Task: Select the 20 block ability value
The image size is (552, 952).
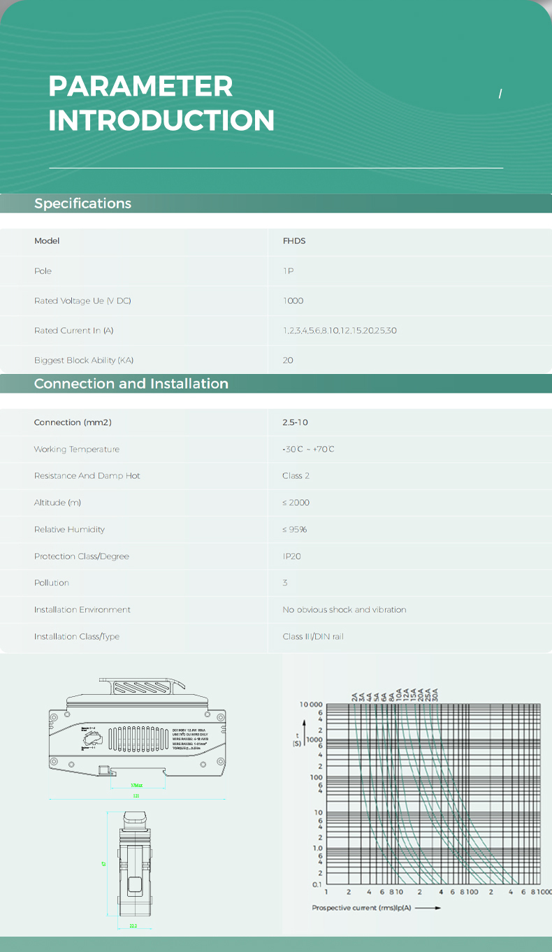Action: (x=289, y=361)
